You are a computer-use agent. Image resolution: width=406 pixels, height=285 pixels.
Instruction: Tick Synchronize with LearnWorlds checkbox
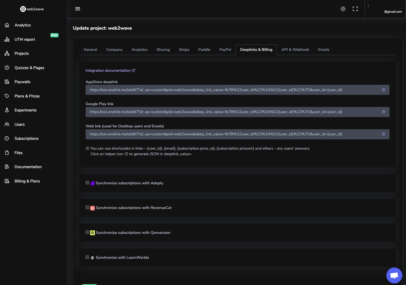(x=87, y=257)
